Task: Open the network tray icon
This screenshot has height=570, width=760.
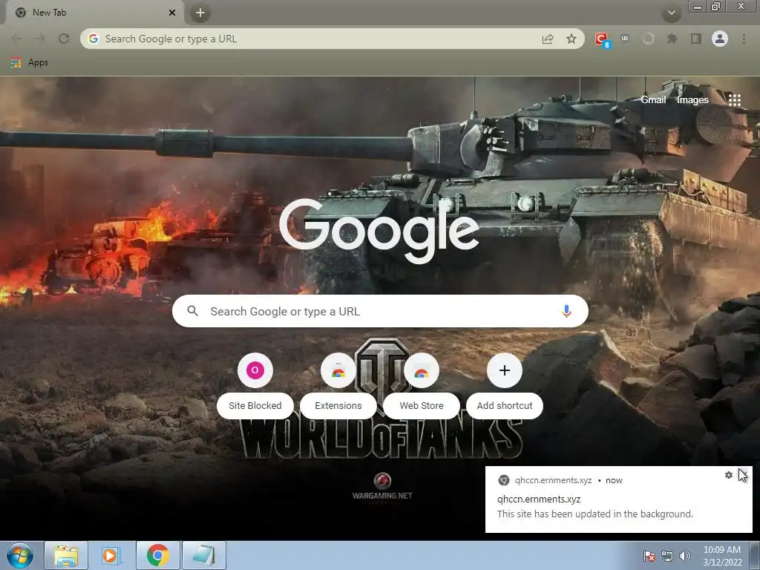Action: [667, 556]
